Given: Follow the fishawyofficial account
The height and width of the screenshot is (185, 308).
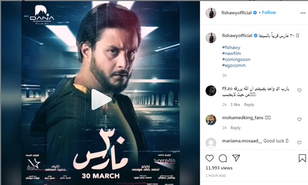Looking at the screenshot, I should [269, 12].
